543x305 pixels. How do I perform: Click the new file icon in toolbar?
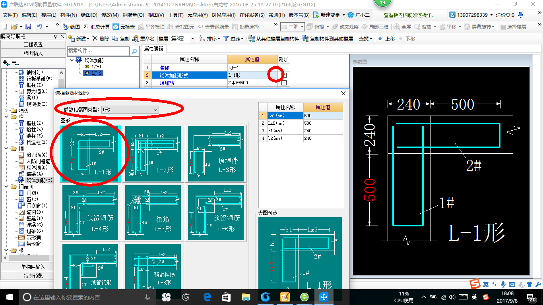coord(5,27)
